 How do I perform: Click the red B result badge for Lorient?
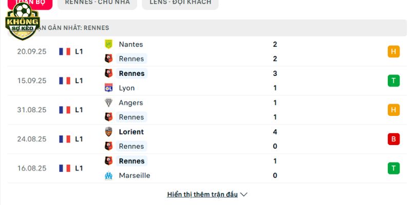(394, 139)
